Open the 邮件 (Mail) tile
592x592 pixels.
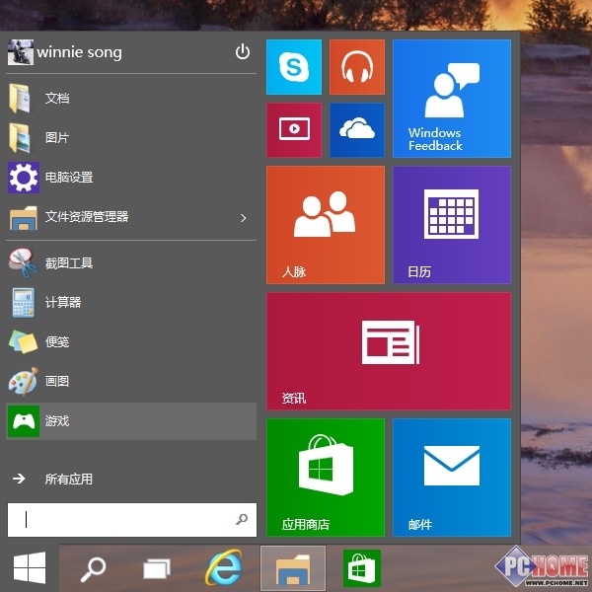(451, 477)
